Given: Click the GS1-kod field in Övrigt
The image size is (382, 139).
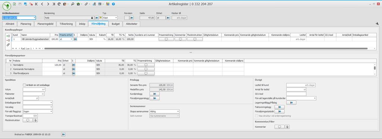Looking at the screenshot, I should point(296,94).
